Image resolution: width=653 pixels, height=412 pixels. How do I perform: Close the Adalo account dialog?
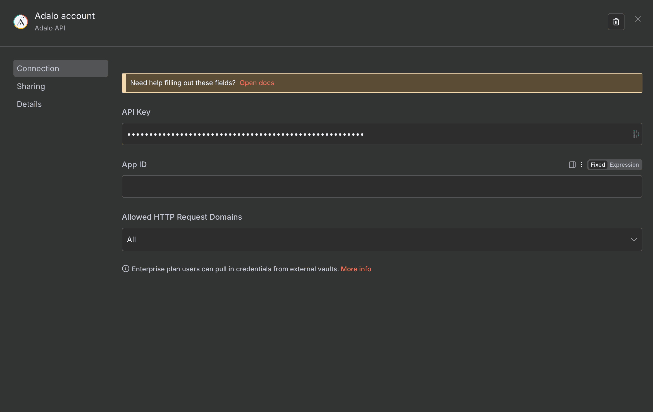(638, 19)
